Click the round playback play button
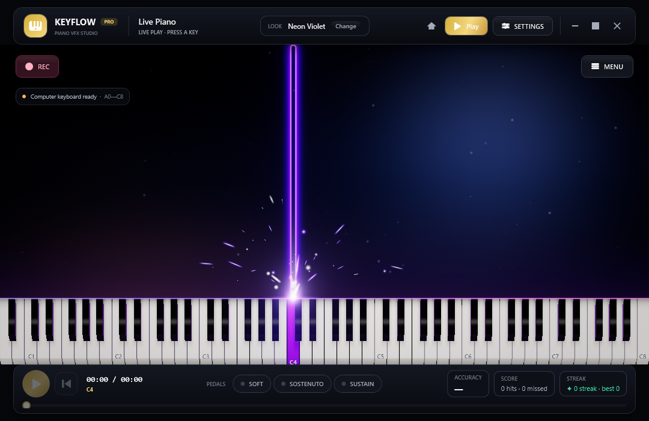 point(36,384)
